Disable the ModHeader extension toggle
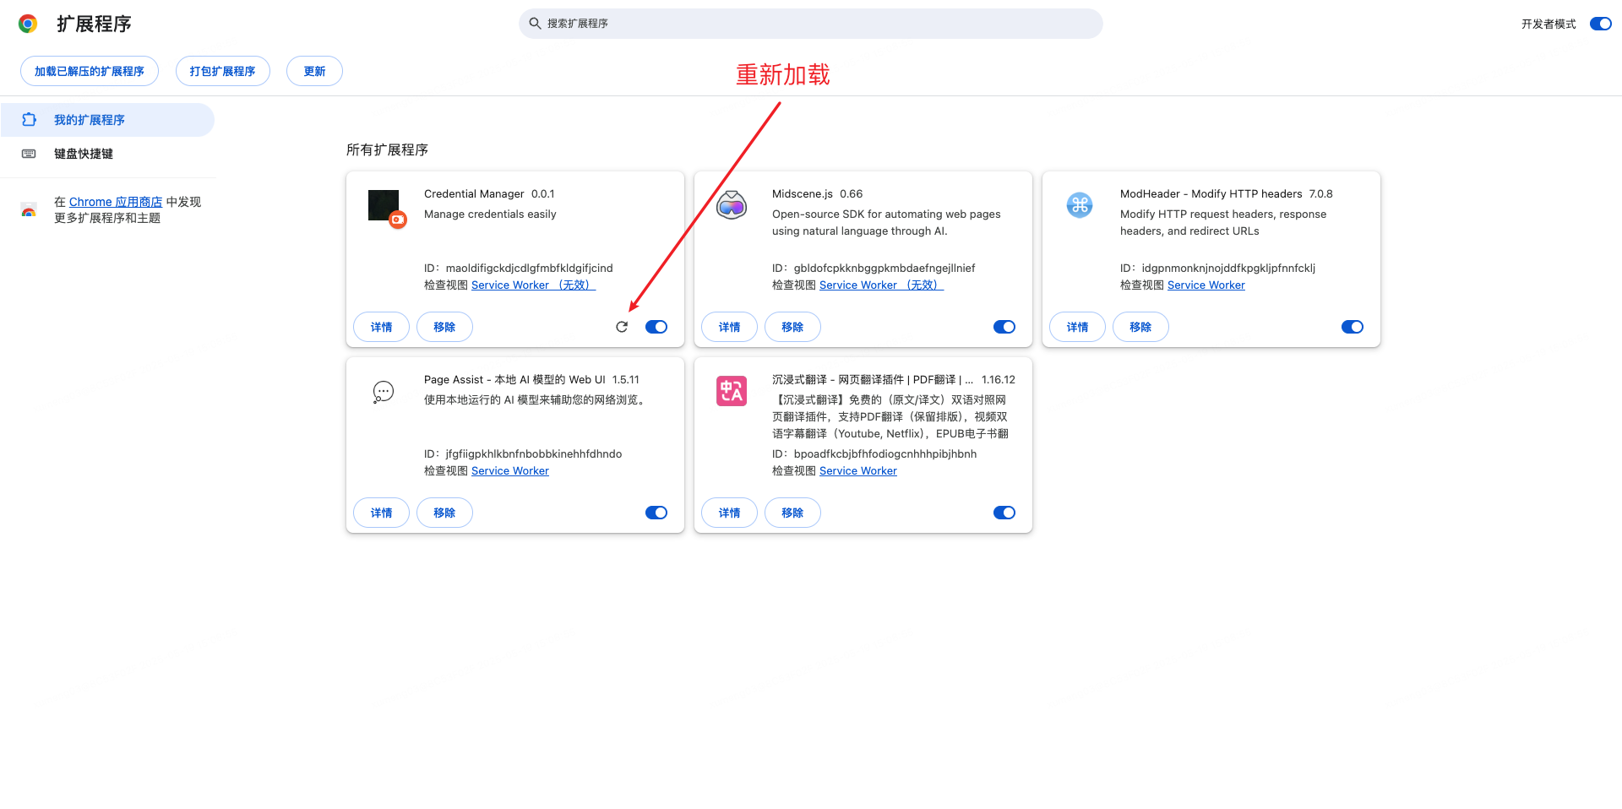Viewport: 1622px width, 809px height. (x=1353, y=327)
